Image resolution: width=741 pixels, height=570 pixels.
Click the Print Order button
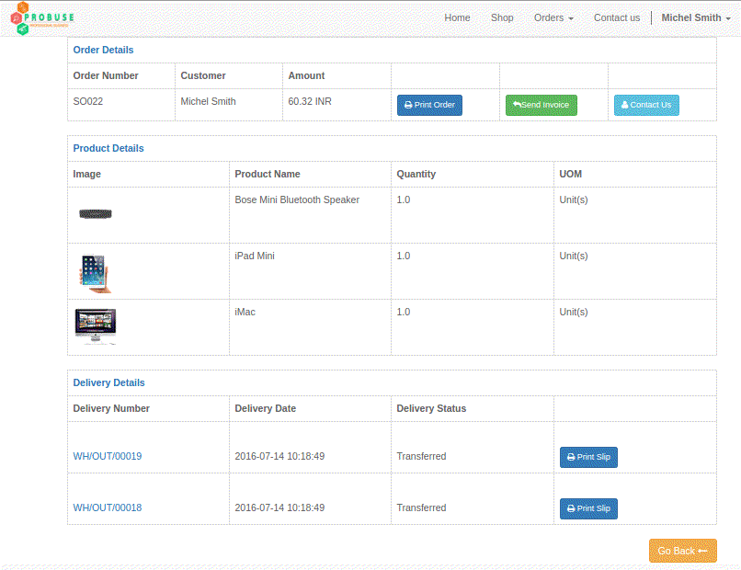429,105
